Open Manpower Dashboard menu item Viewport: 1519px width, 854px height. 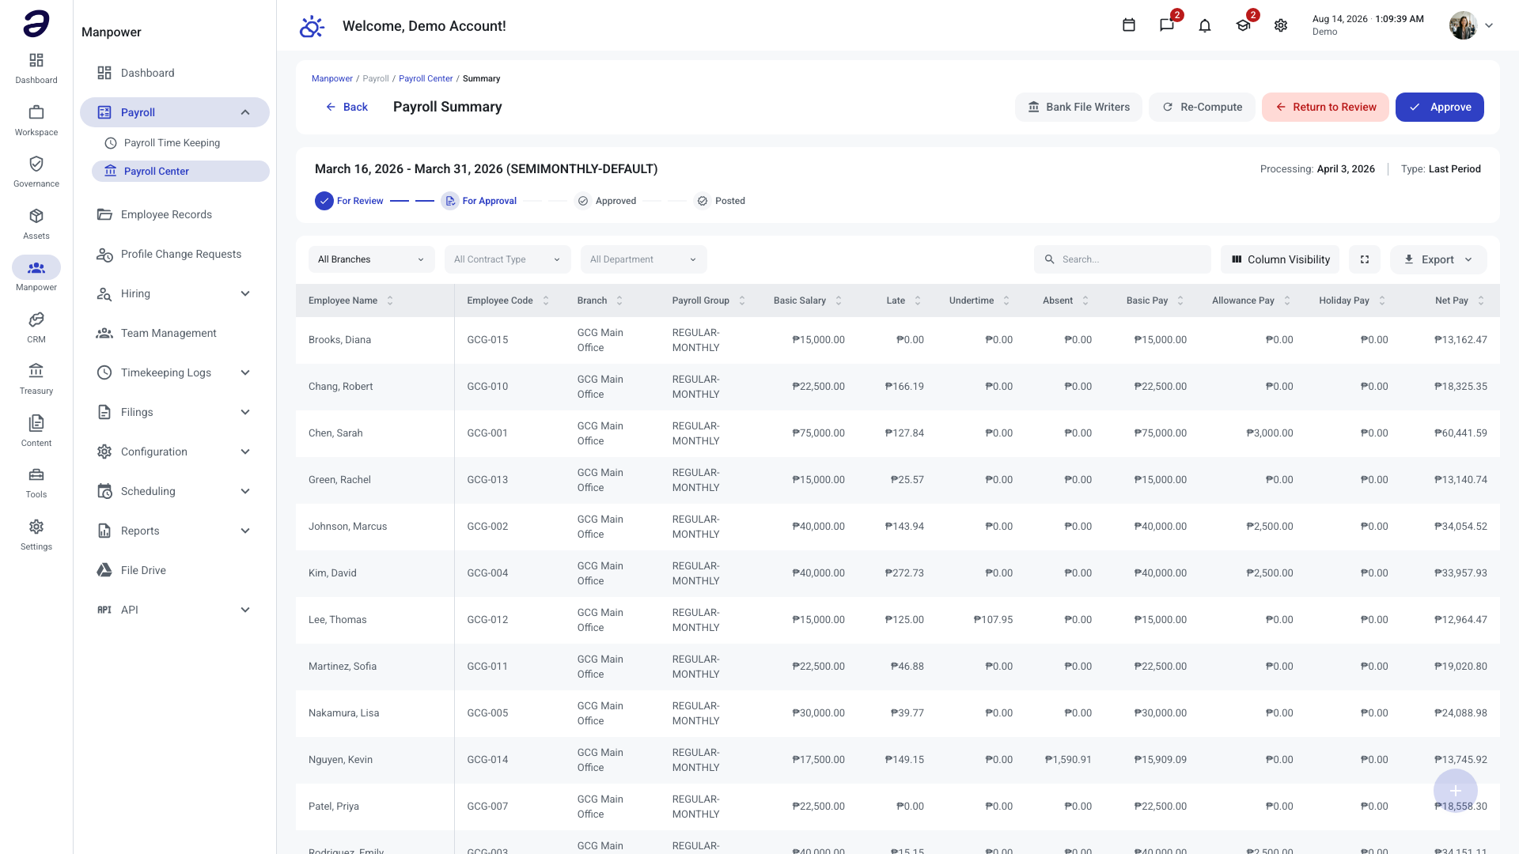[174, 73]
